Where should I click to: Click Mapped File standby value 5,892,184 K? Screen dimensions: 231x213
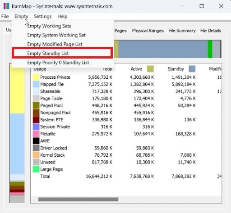tap(184, 84)
